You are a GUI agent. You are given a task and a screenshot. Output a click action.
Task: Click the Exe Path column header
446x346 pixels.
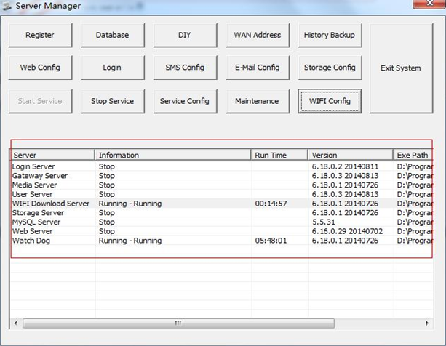(413, 155)
